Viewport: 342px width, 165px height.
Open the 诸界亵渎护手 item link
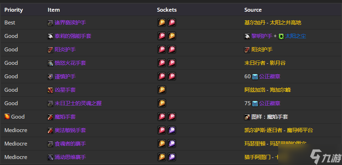[70, 23]
